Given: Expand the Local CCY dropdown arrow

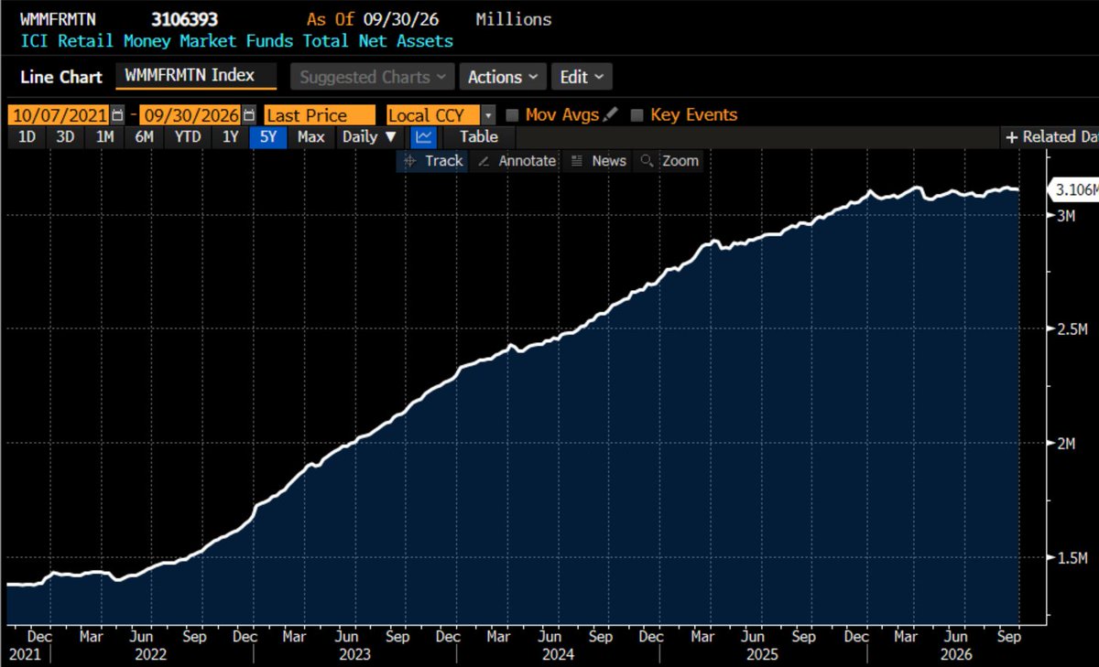Looking at the screenshot, I should point(488,115).
